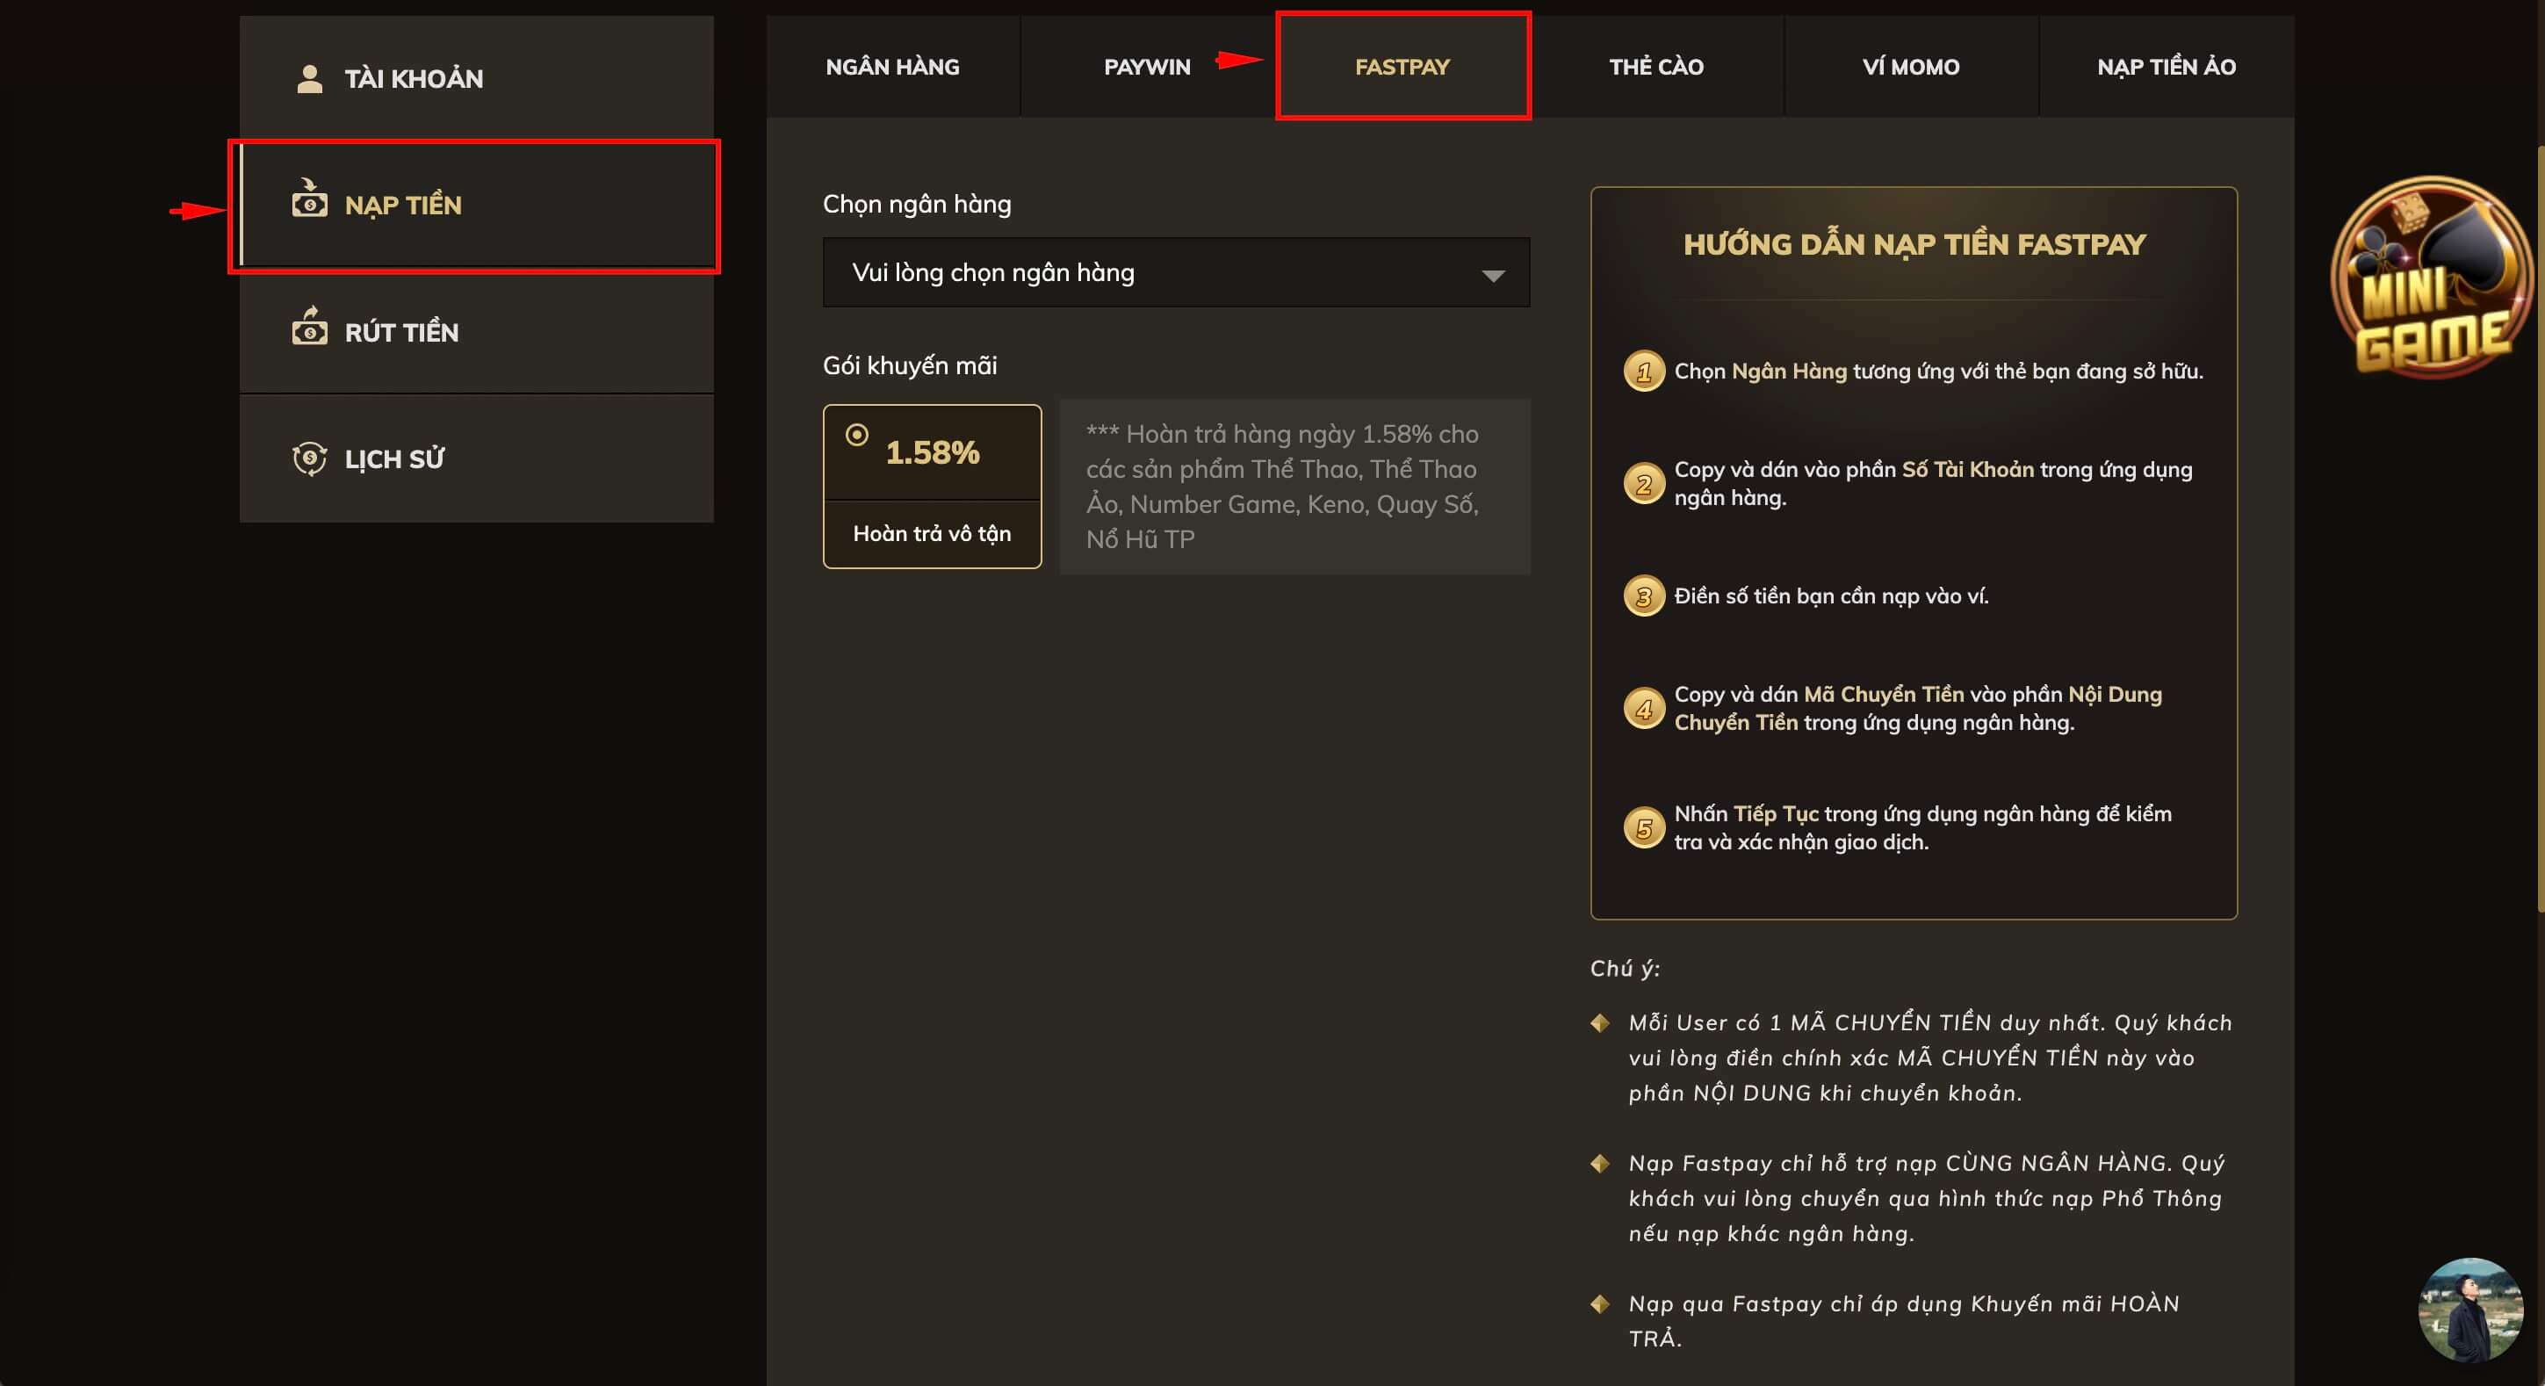Open the Lịch Sử sidebar menu
Image resolution: width=2545 pixels, height=1386 pixels.
pos(476,459)
